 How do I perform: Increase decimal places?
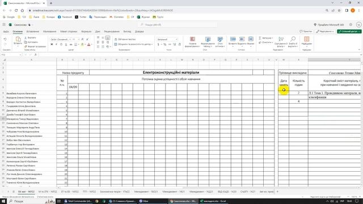pyautogui.click(x=174, y=44)
